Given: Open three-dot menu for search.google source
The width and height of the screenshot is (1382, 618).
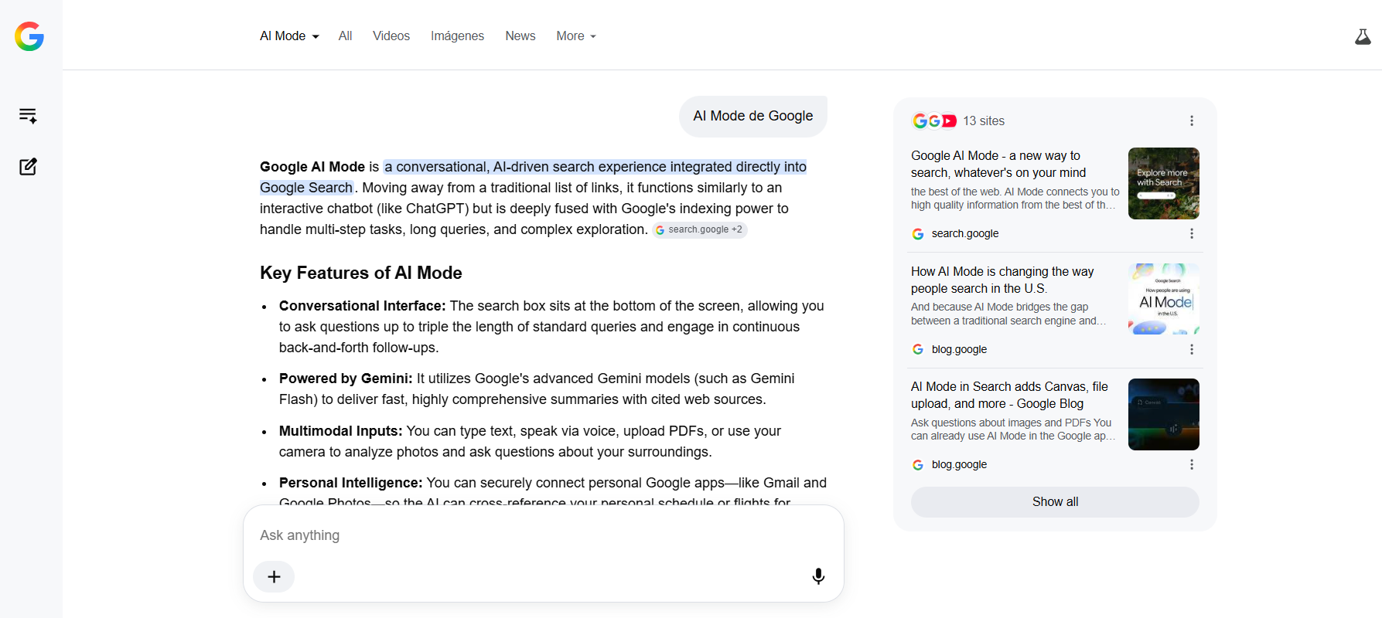Looking at the screenshot, I should 1192,233.
